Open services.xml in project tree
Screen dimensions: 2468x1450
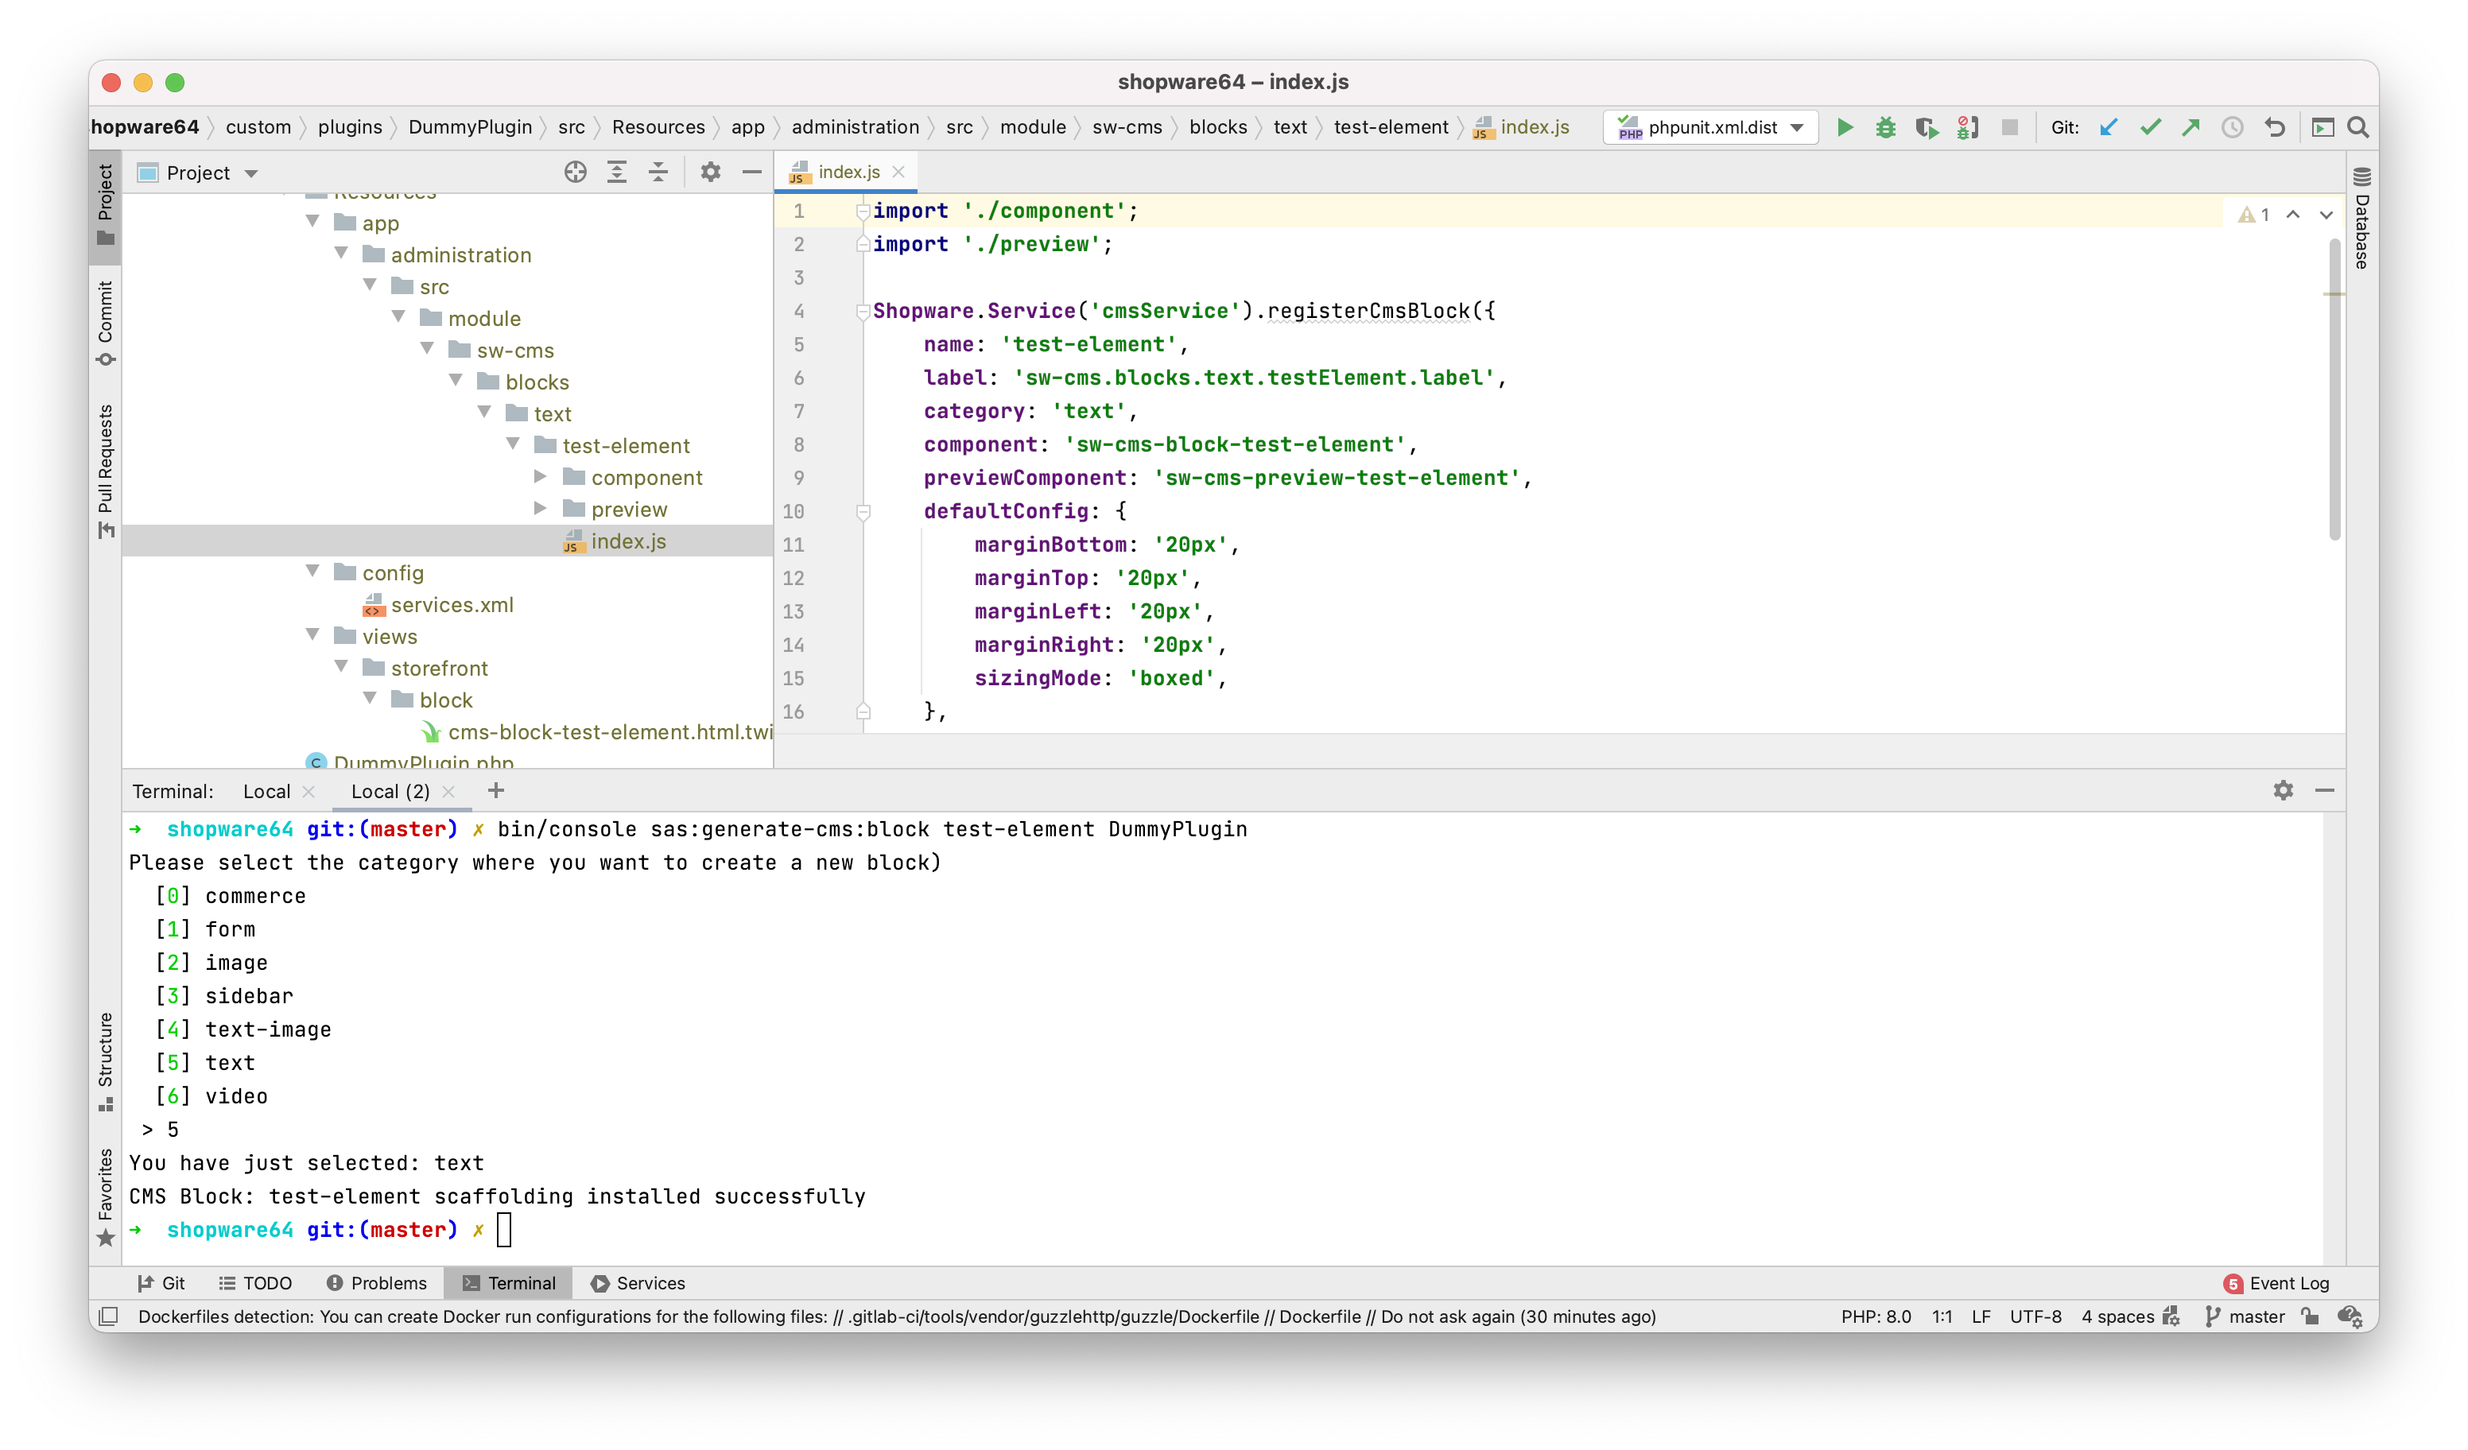pyautogui.click(x=452, y=605)
